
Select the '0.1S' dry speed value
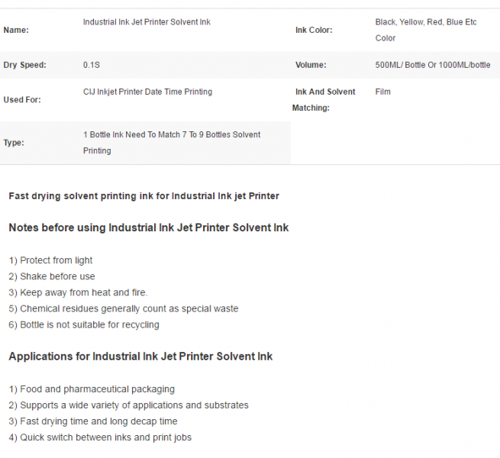tap(92, 65)
